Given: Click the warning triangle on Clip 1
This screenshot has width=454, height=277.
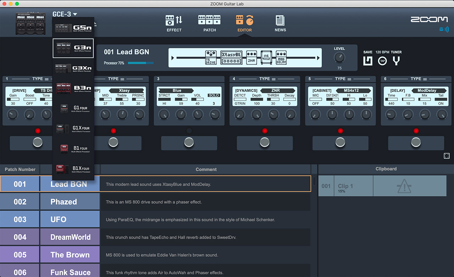Looking at the screenshot, I should (404, 186).
